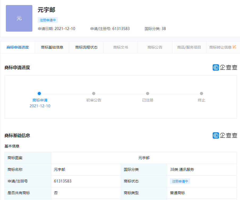The width and height of the screenshot is (240, 200).
Task: Click the 注册申请中 tag under the title
Action: coord(48,20)
